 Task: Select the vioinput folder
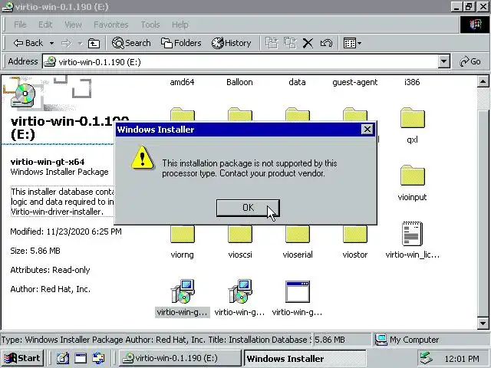[413, 182]
